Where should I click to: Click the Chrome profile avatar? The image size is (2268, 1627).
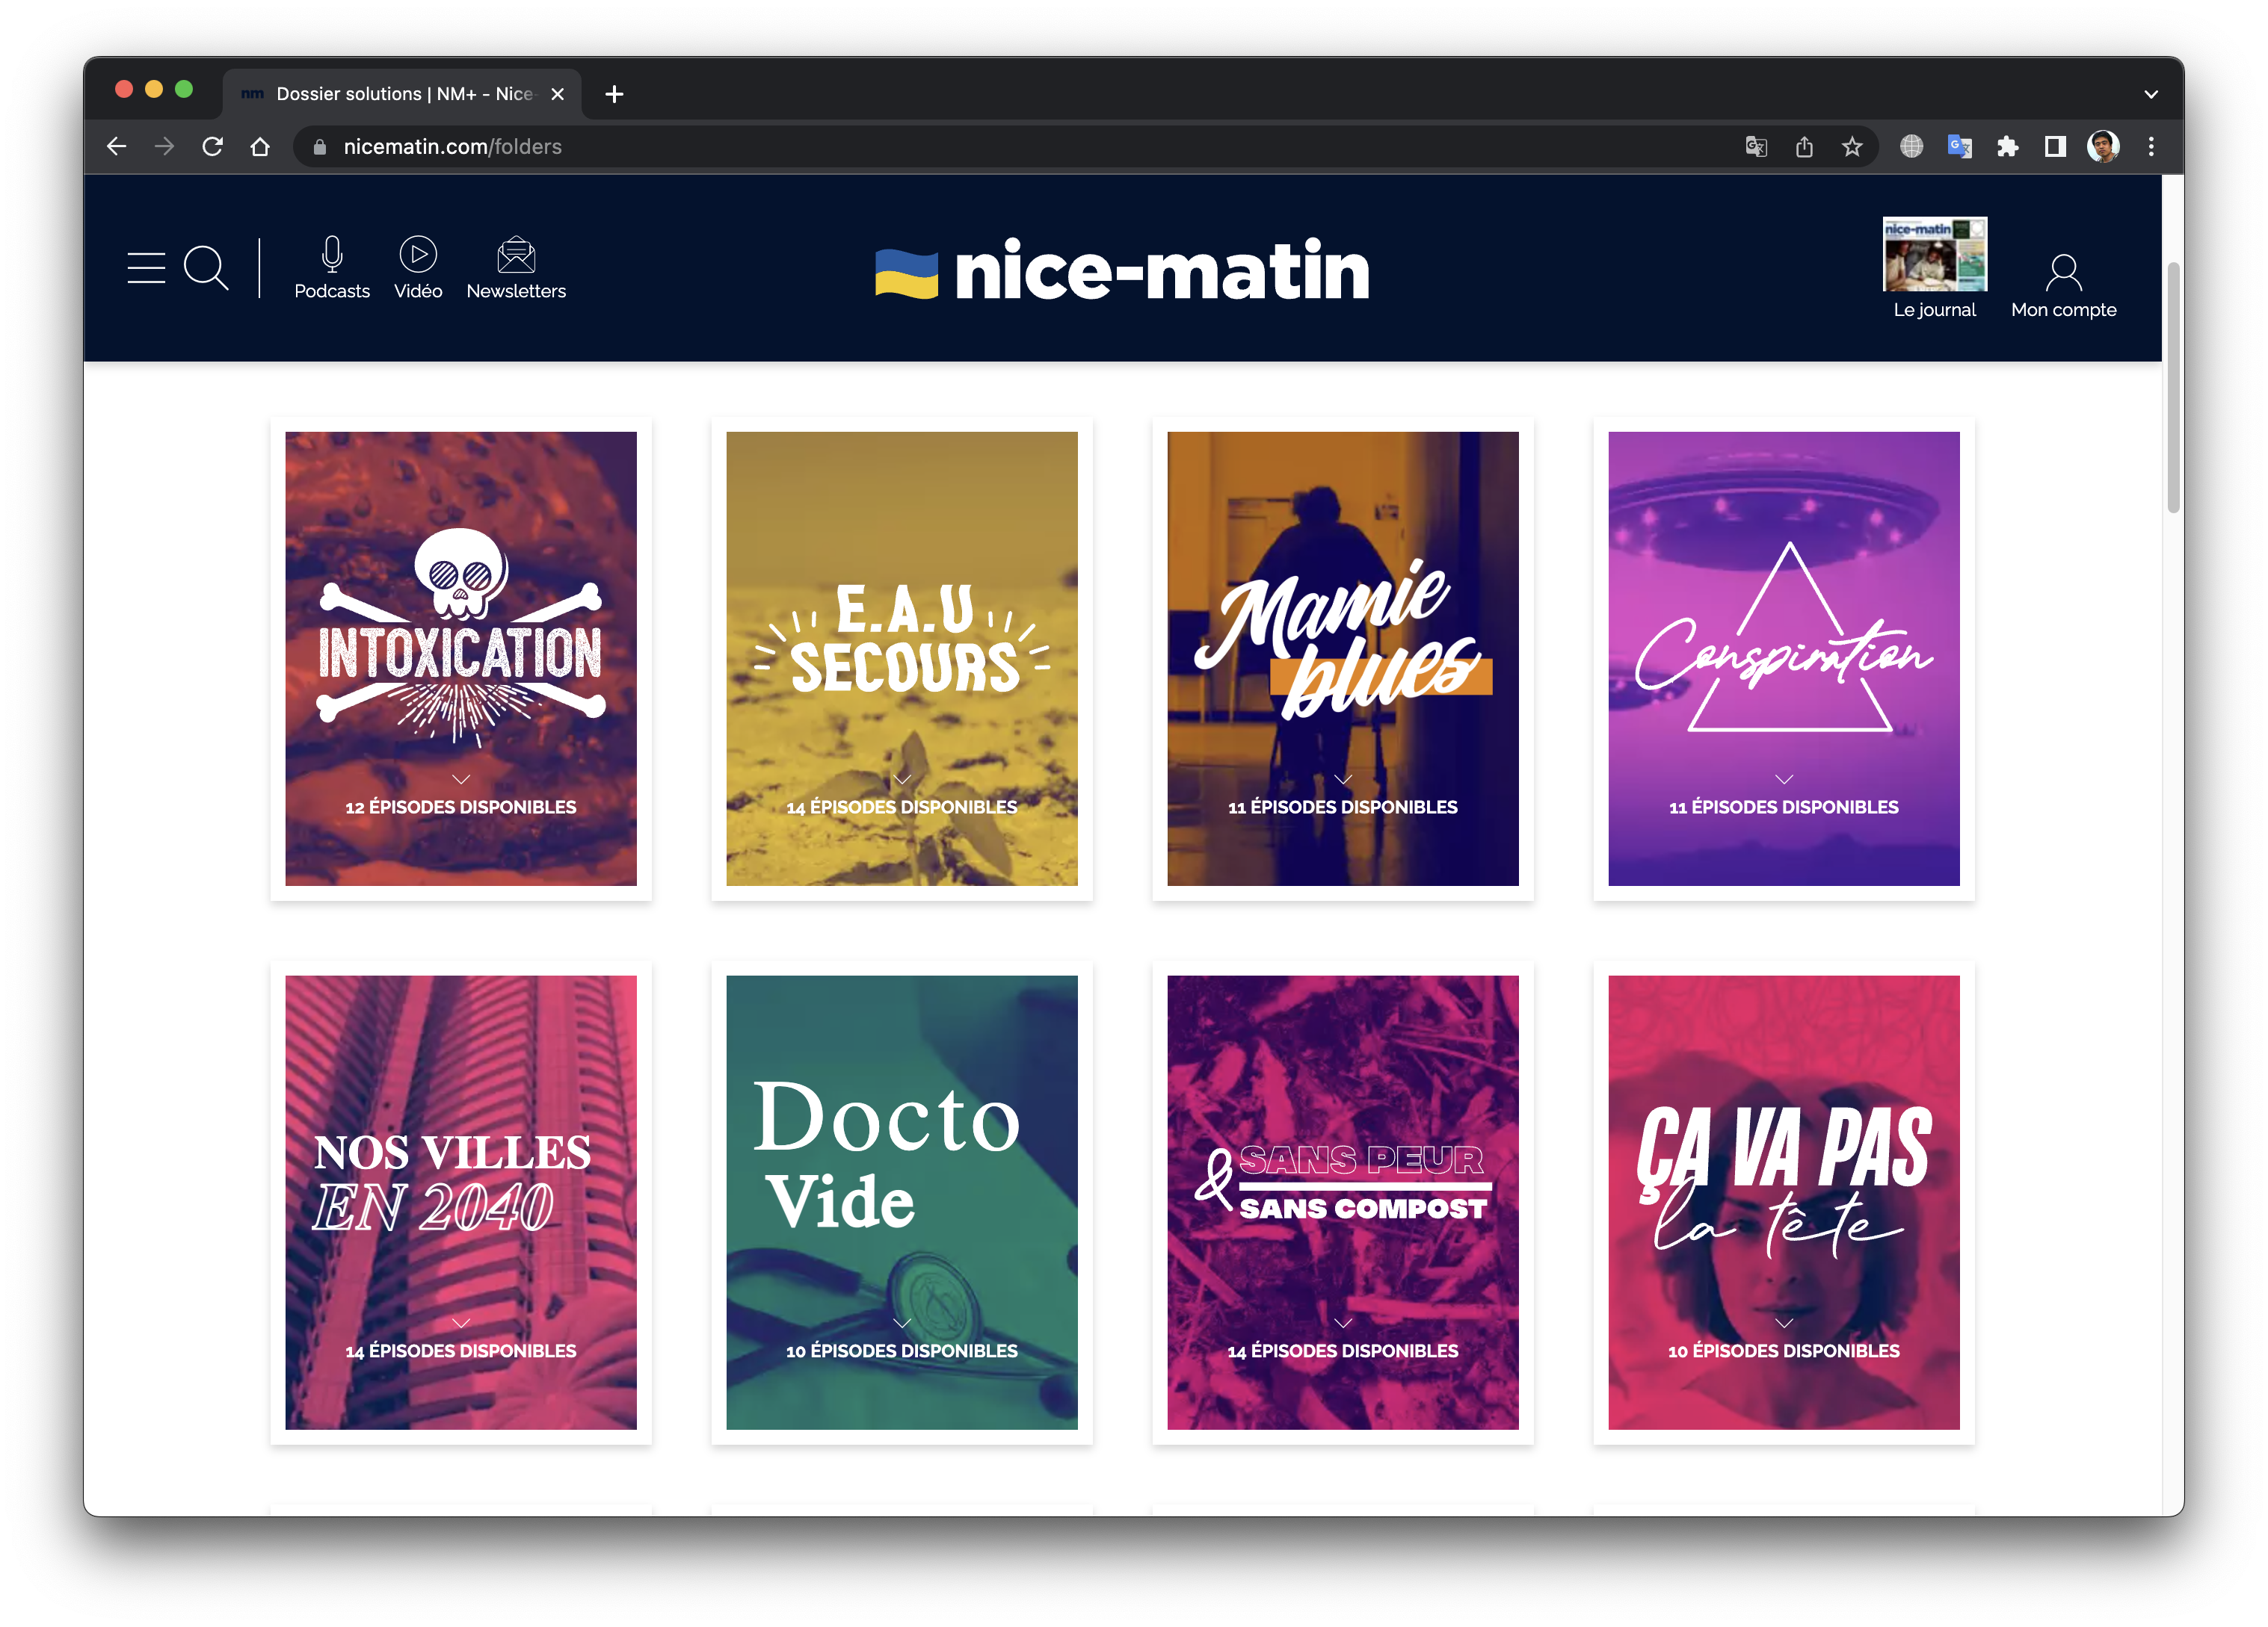tap(2103, 147)
